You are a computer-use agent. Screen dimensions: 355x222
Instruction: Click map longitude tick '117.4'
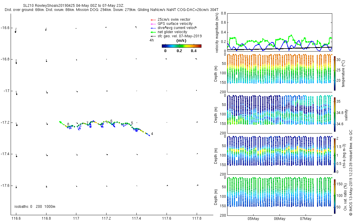coord(136,218)
